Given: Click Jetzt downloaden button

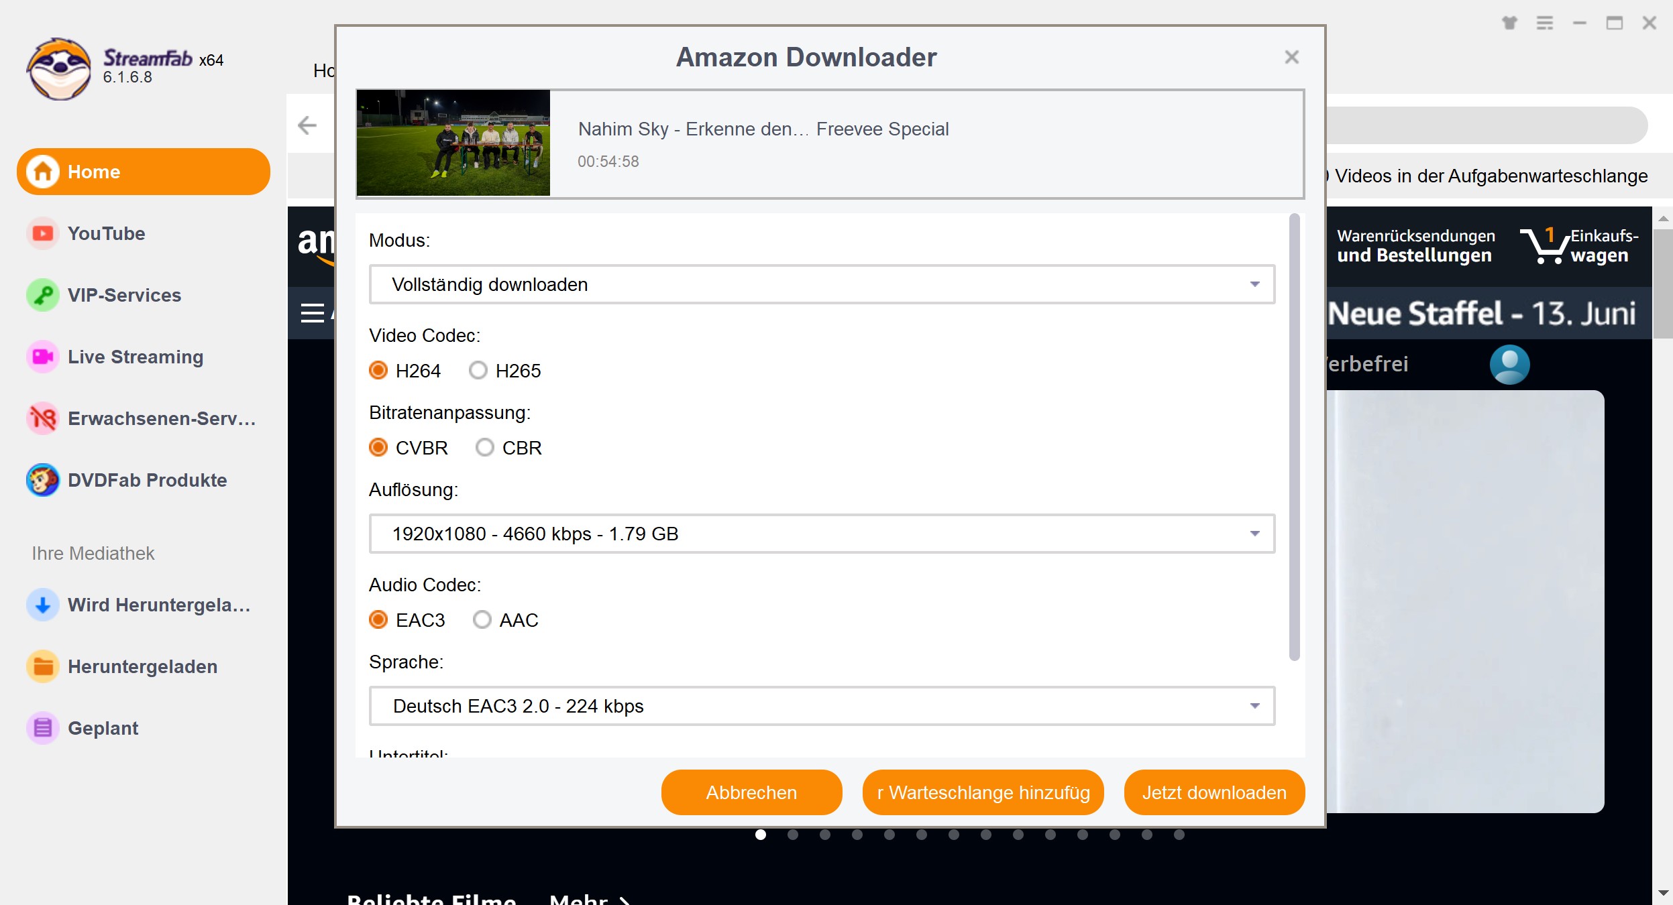Looking at the screenshot, I should point(1214,792).
